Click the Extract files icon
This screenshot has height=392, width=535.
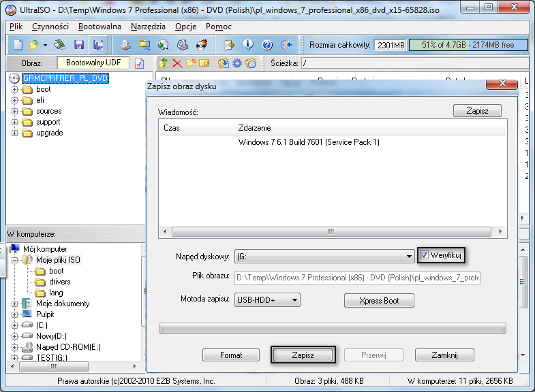click(224, 63)
